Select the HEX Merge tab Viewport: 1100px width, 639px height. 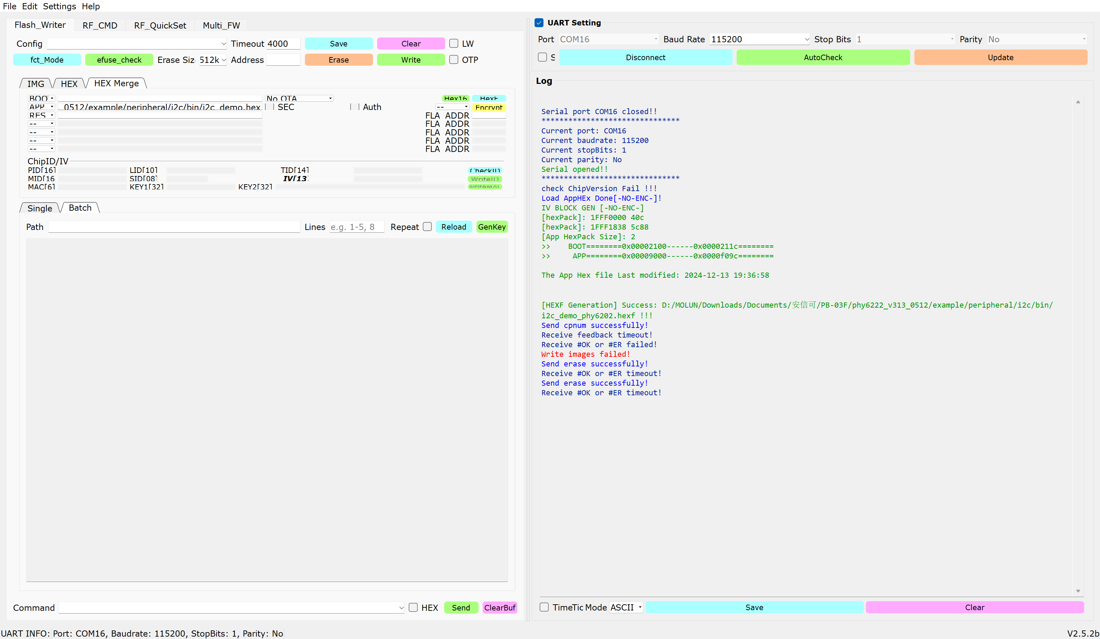coord(117,83)
